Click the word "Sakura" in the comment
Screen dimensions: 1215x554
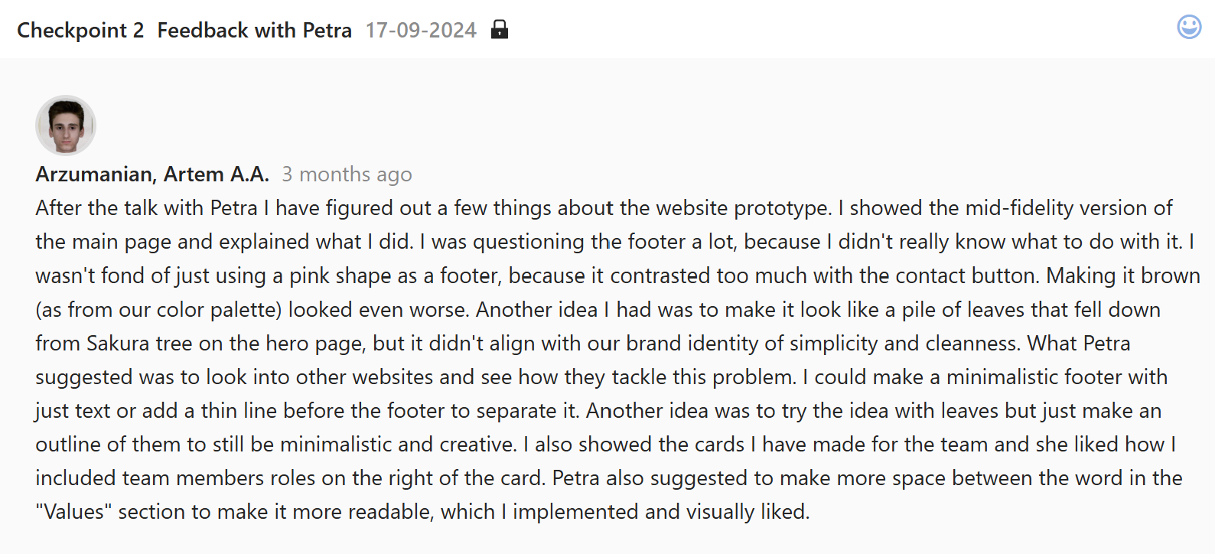[117, 344]
